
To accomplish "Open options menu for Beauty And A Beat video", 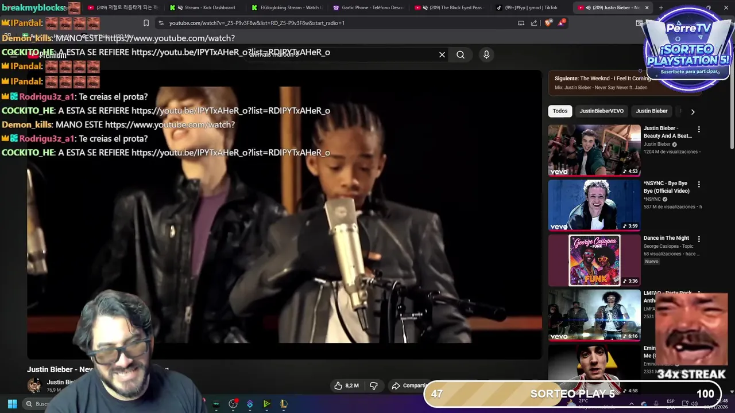I will [699, 130].
